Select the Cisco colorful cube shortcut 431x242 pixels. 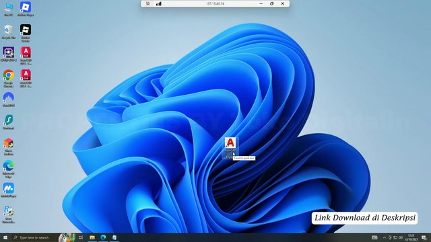(x=9, y=147)
